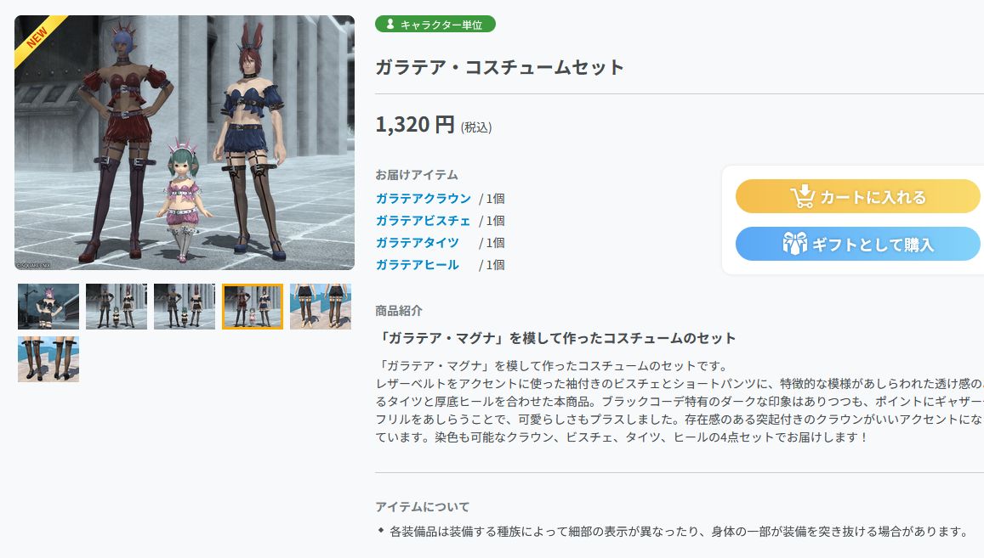Screen dimensions: 984x558
Task: Open the ガラテアタイツ item link
Action: pos(418,243)
